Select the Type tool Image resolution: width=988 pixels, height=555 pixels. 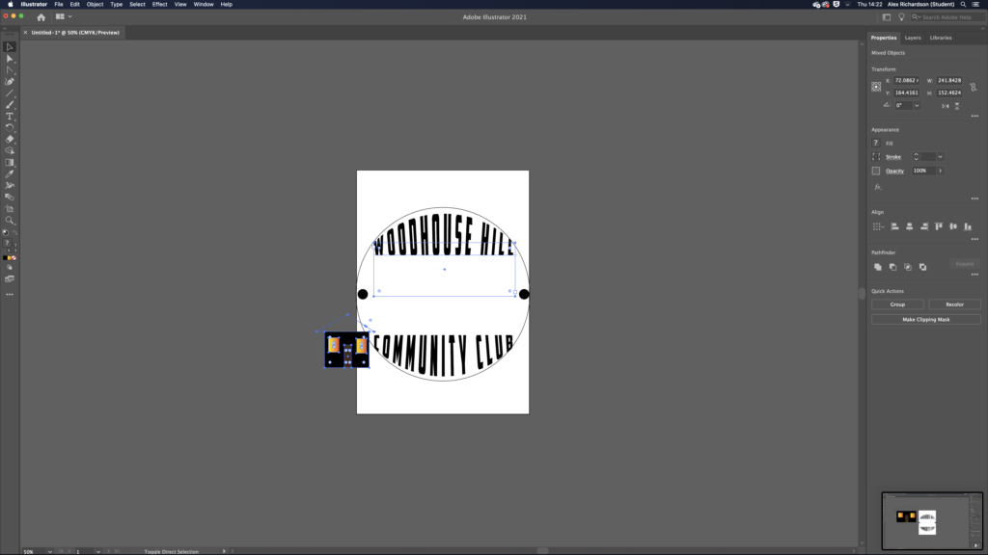tap(10, 117)
